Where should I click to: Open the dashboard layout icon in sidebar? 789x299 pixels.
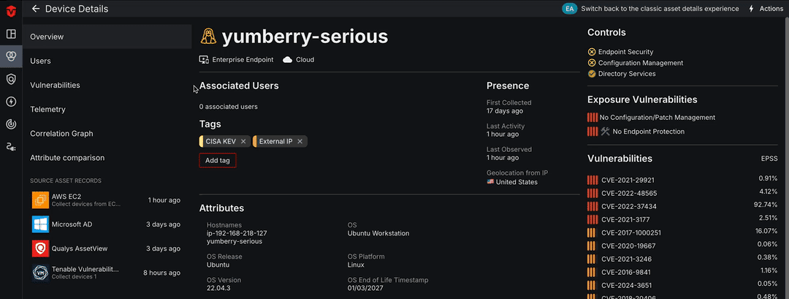click(x=11, y=34)
